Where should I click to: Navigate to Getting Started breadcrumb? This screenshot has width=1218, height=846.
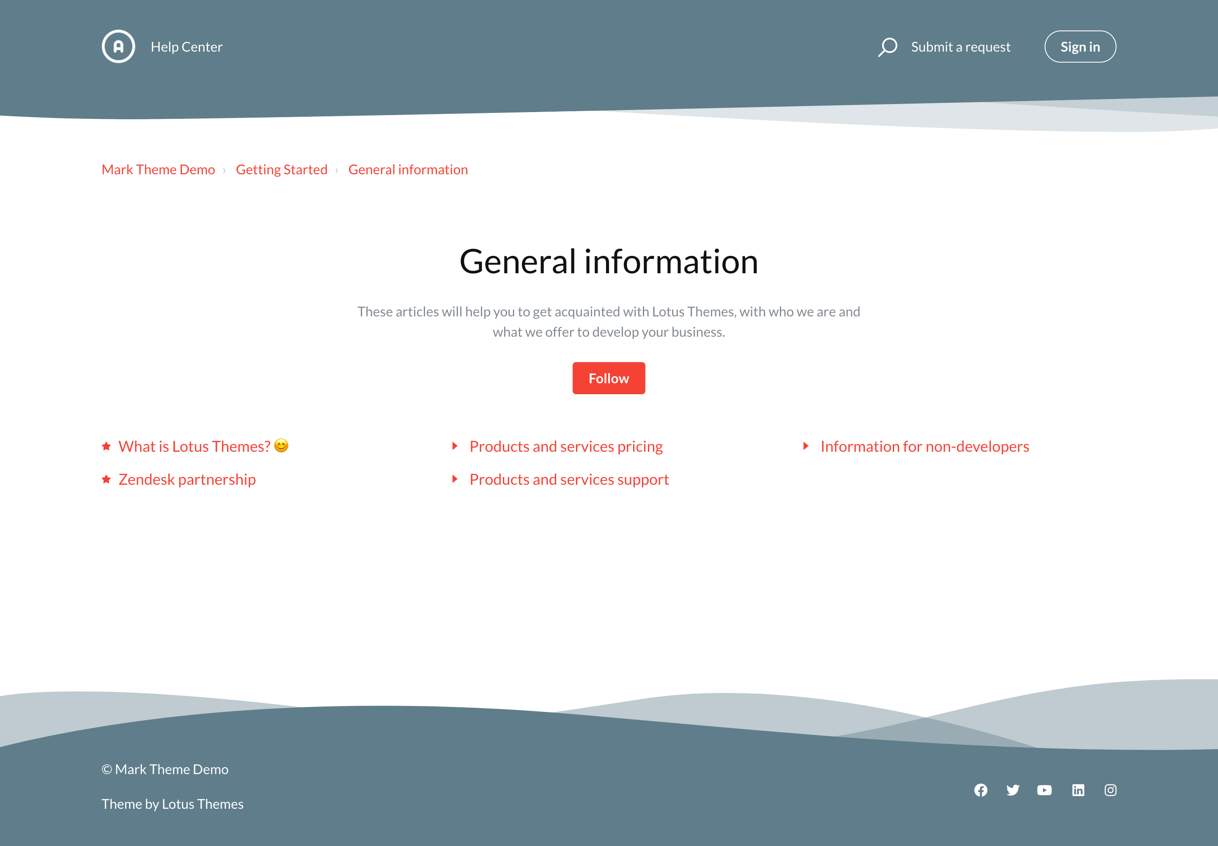tap(281, 170)
